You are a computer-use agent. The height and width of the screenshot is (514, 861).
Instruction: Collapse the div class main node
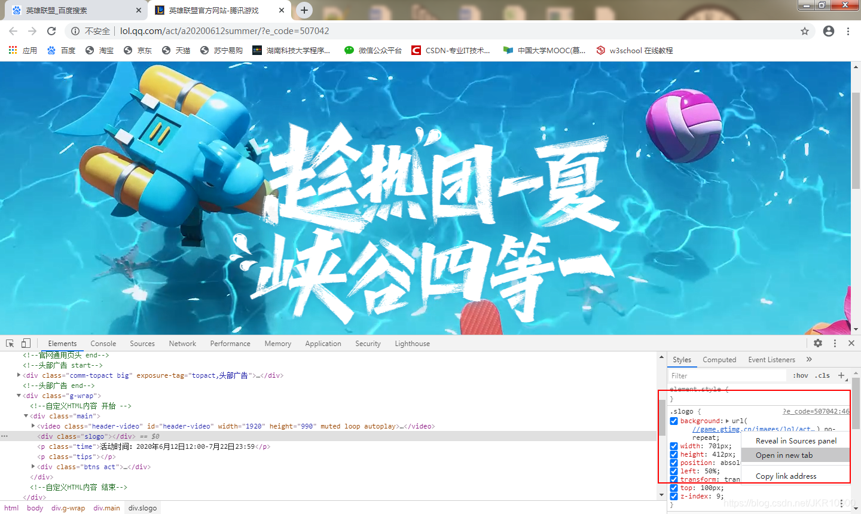tap(26, 416)
